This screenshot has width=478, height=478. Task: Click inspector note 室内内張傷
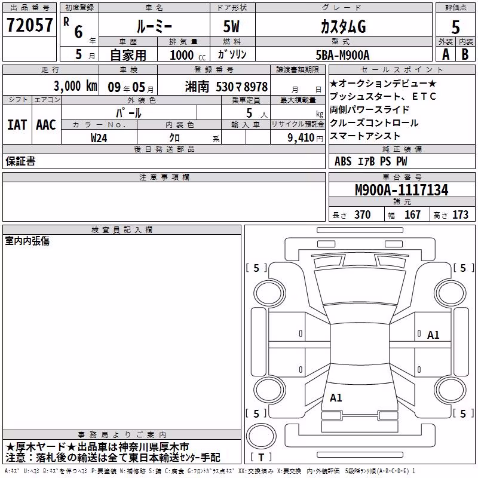click(27, 241)
